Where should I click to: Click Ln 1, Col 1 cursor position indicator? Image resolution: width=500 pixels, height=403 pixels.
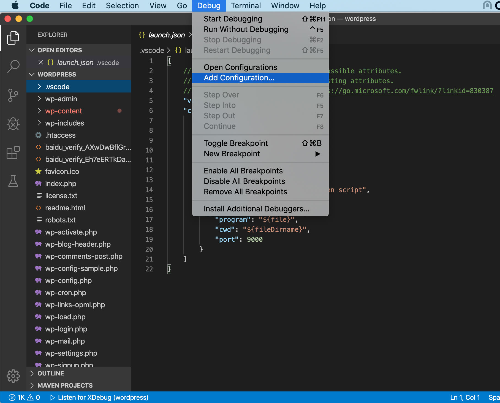click(465, 397)
